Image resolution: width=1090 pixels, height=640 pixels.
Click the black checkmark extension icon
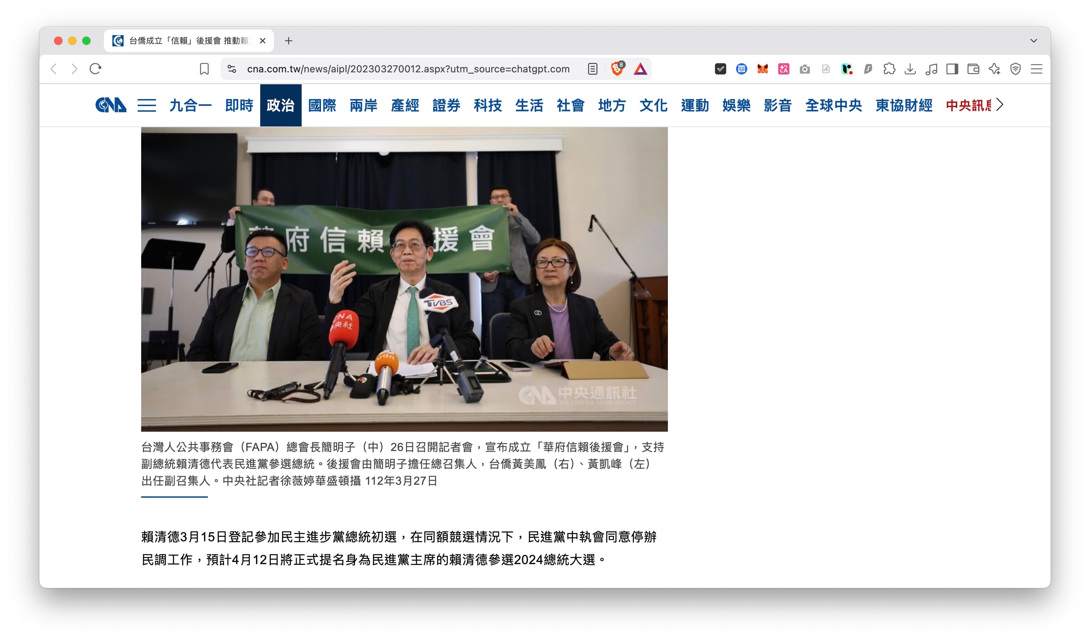(x=720, y=69)
